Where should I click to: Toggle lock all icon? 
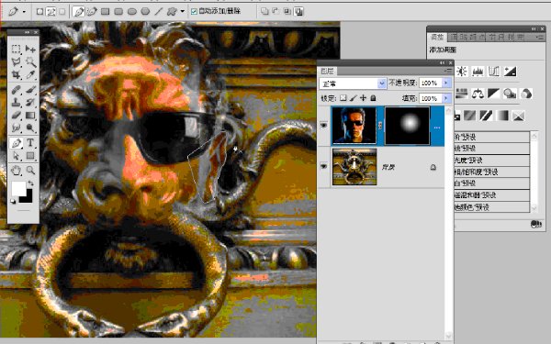coord(373,98)
